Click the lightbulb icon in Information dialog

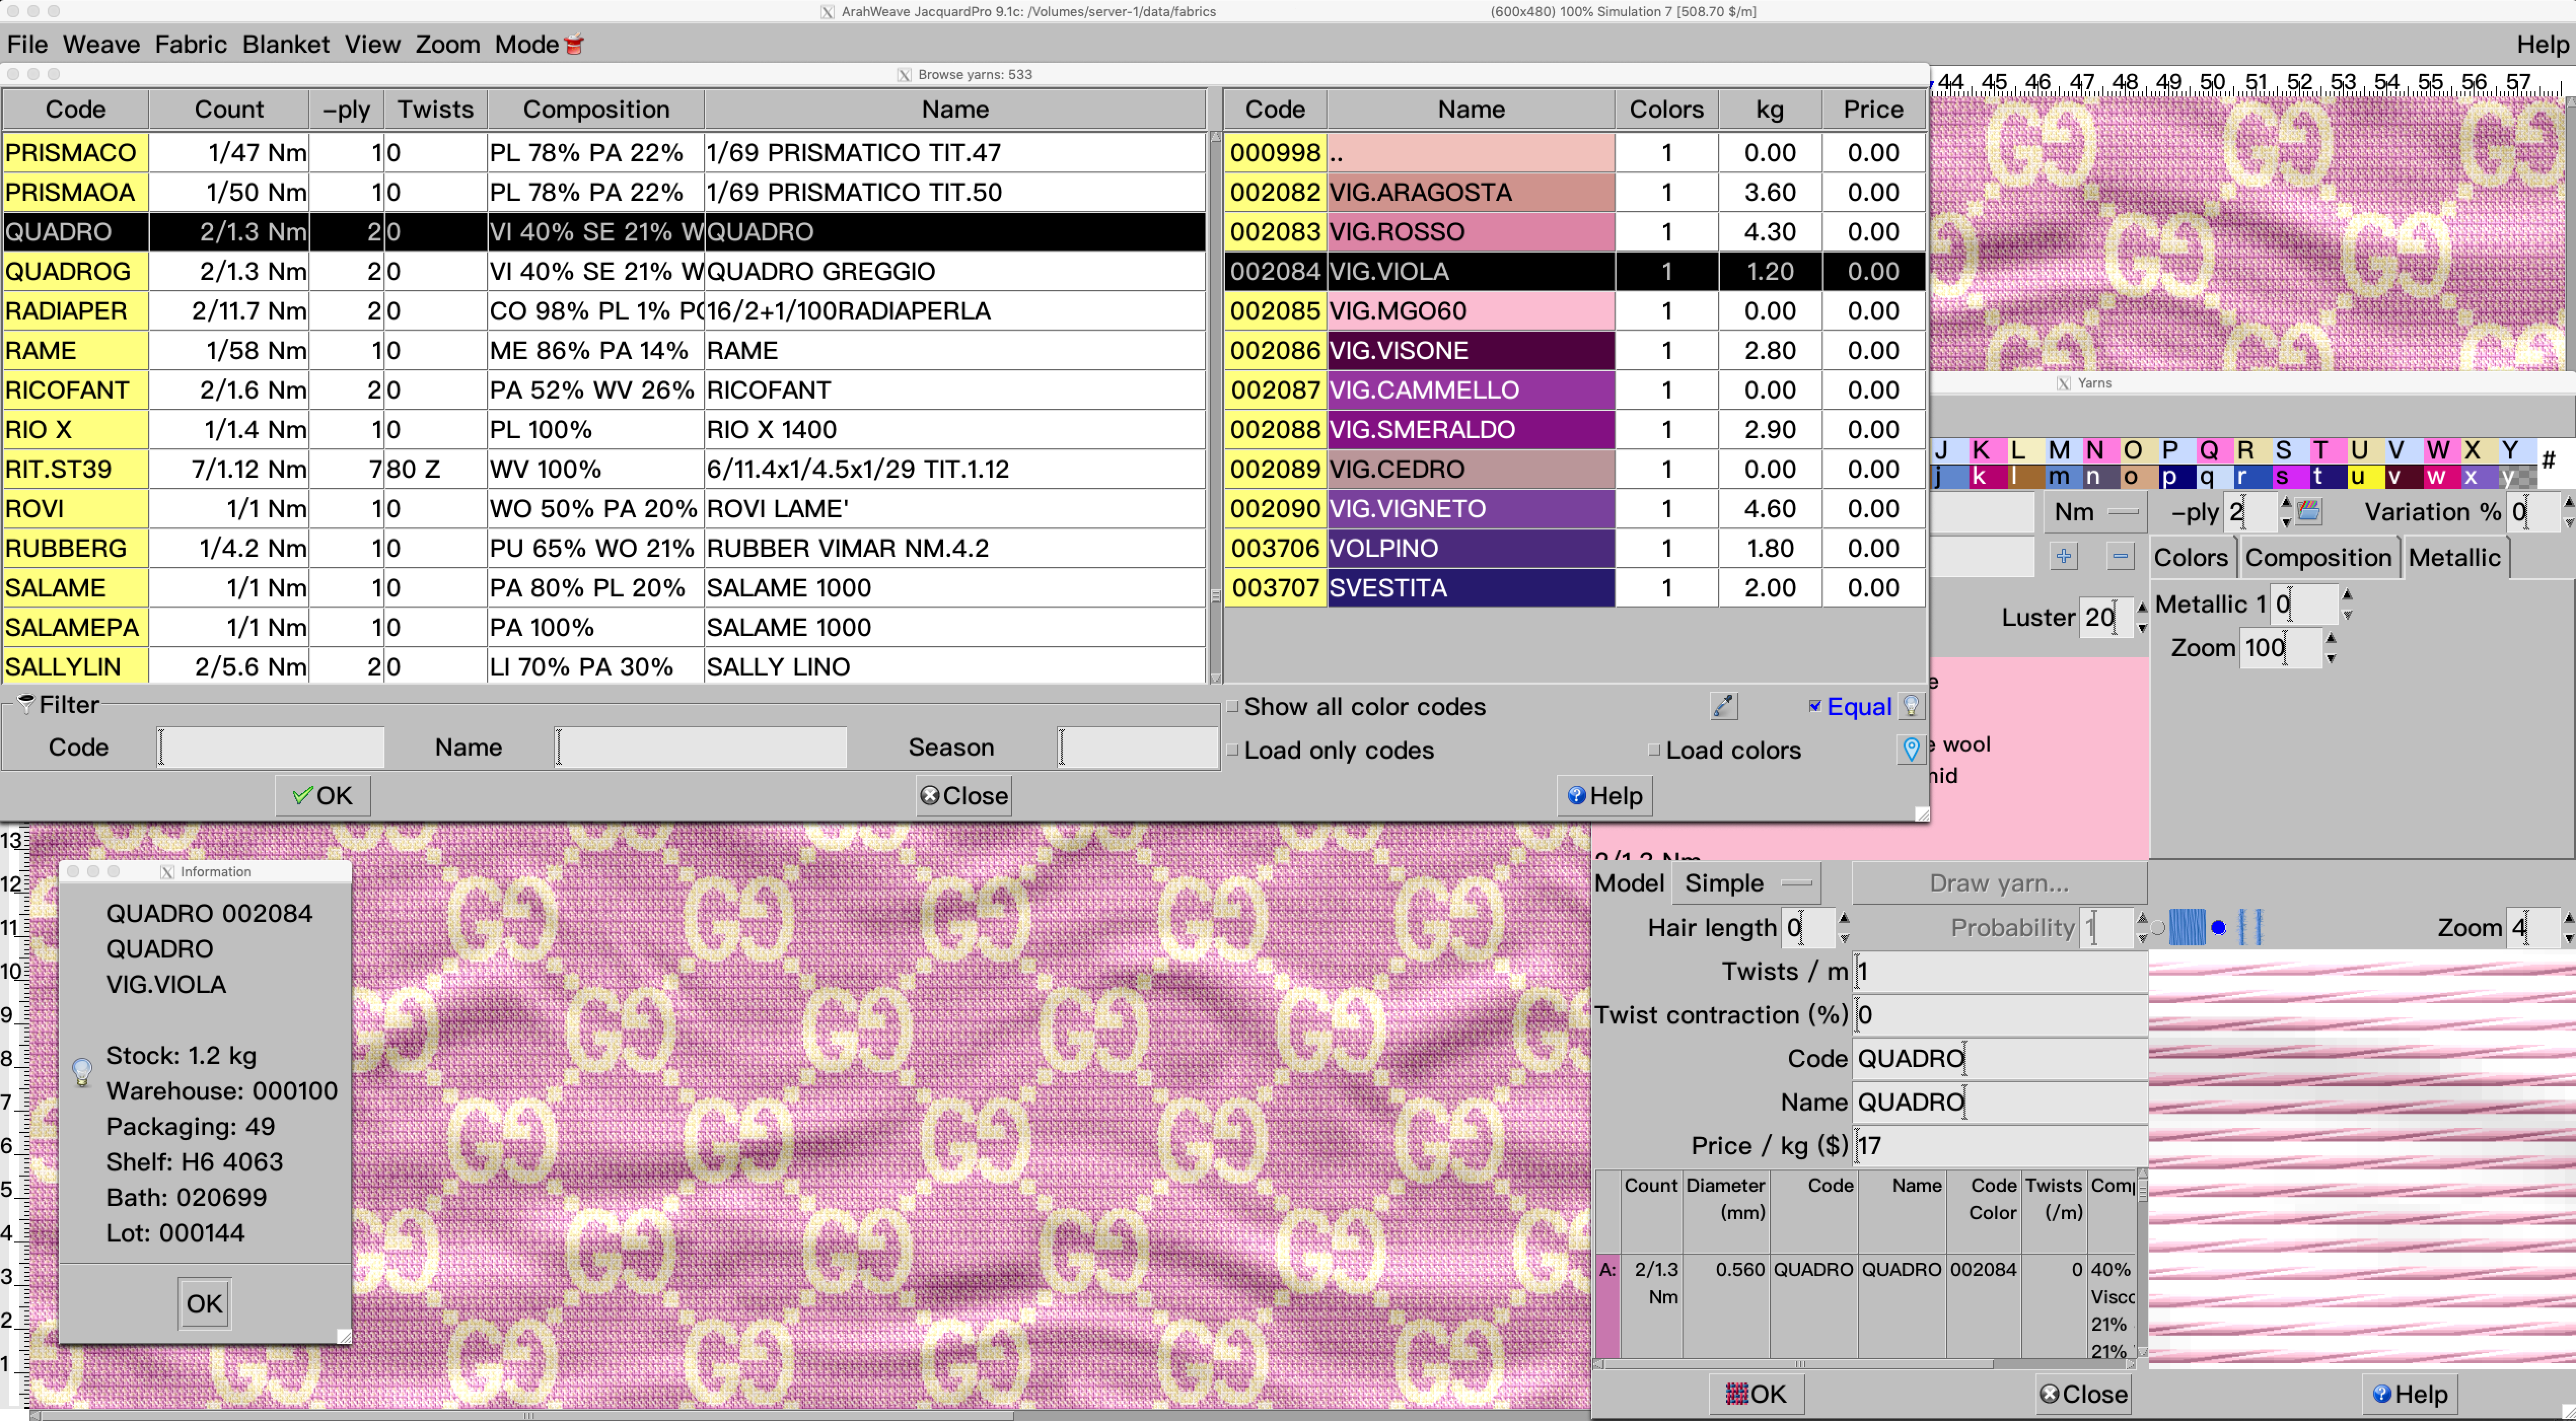coord(83,1072)
